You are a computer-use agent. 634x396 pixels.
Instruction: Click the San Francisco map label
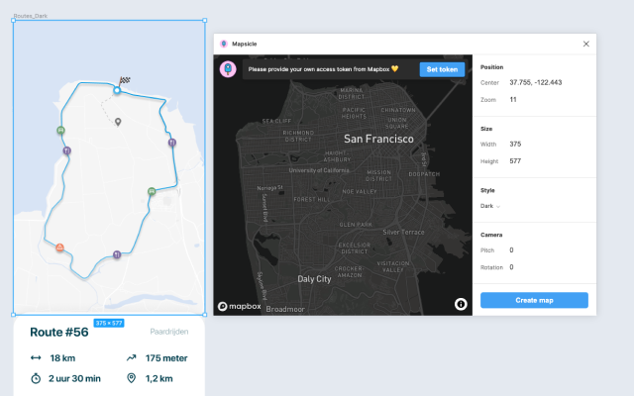(x=378, y=139)
